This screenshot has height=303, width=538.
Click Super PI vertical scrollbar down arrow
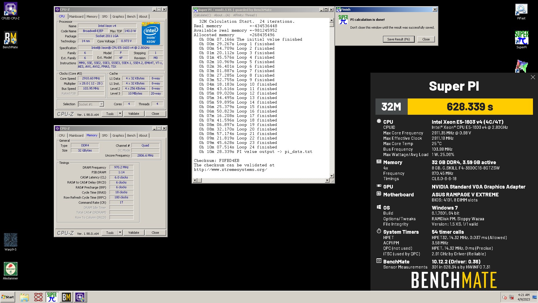pos(332,176)
